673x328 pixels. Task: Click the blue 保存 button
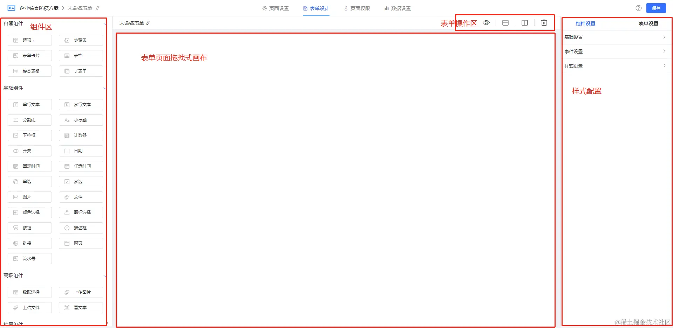point(656,8)
